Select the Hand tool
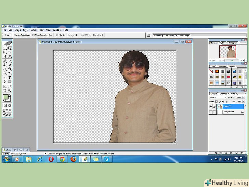Viewport: 249px width, 187px height. tap(5, 90)
